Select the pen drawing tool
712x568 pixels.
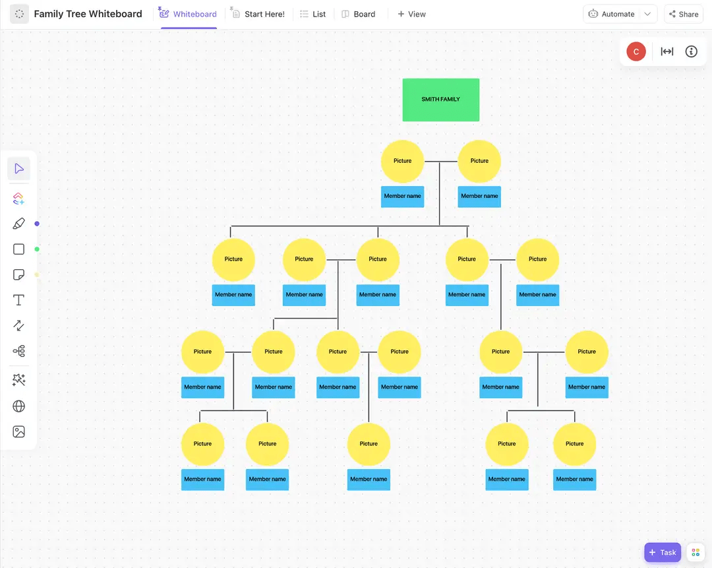(18, 224)
